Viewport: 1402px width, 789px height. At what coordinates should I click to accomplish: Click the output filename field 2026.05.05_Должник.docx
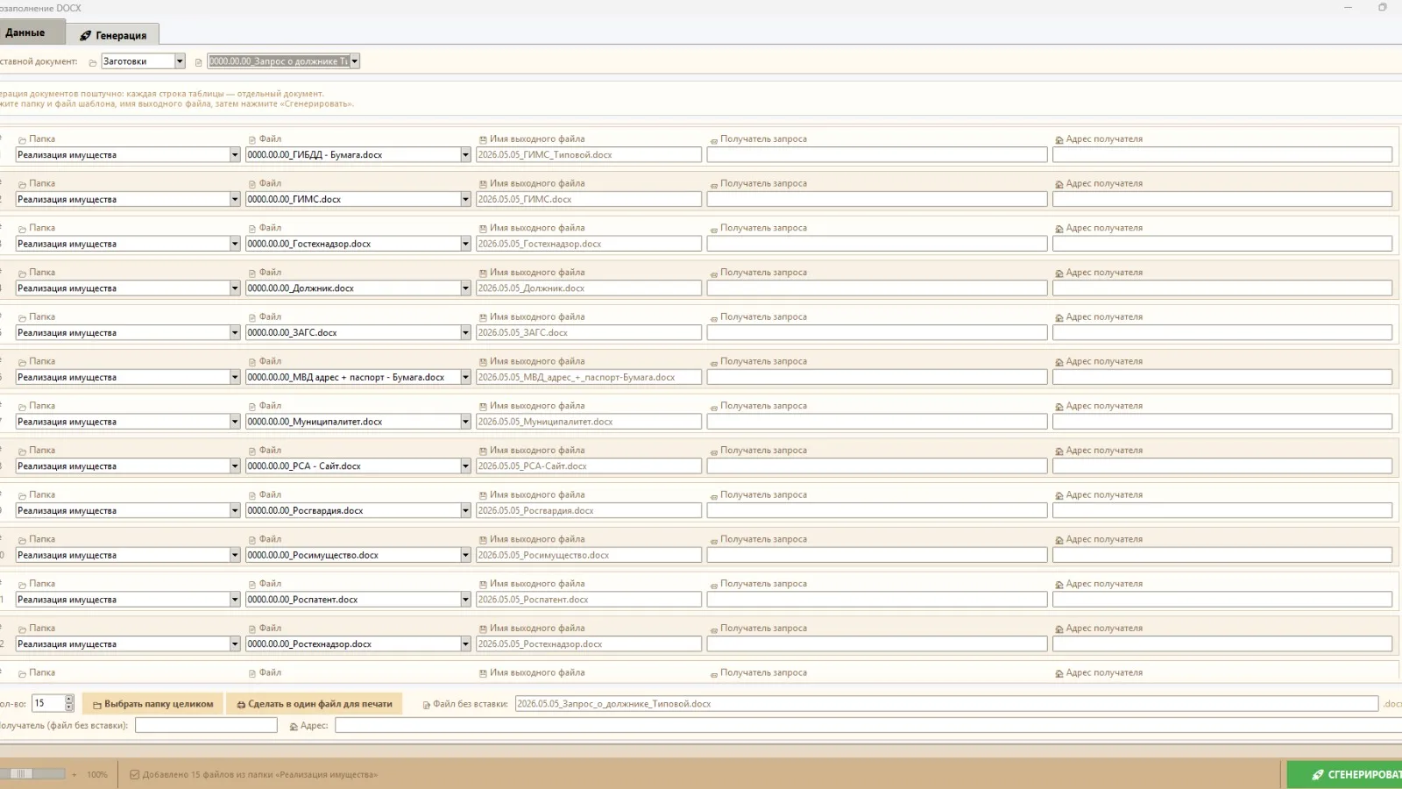(589, 288)
